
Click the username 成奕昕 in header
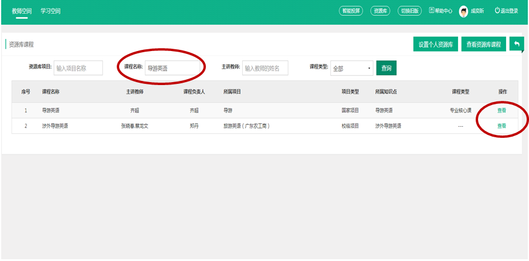tap(477, 11)
